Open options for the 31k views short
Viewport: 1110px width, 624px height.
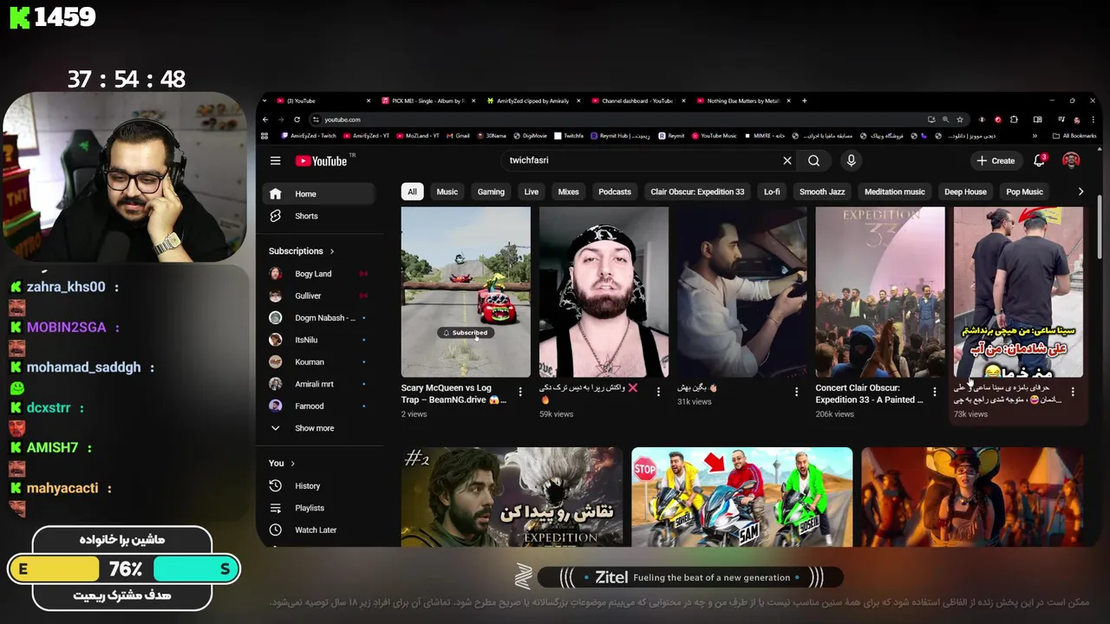pos(796,392)
